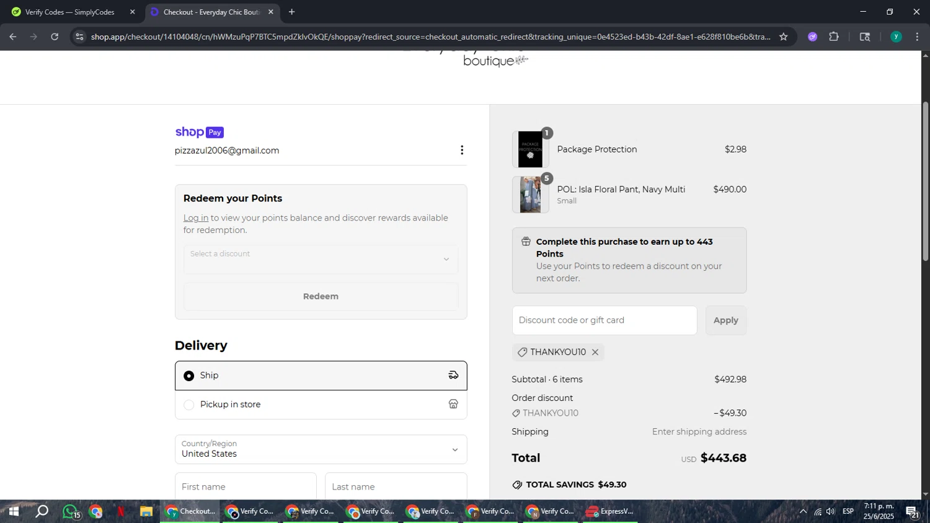Click the Total amount $443.68
This screenshot has width=930, height=523.
click(723, 458)
